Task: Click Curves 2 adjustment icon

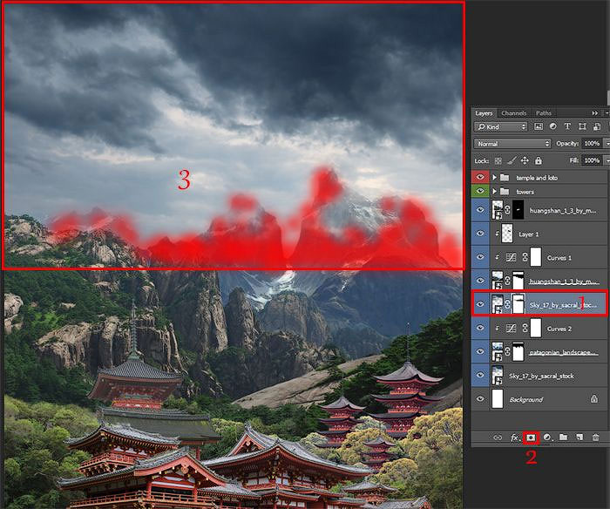Action: (x=511, y=329)
